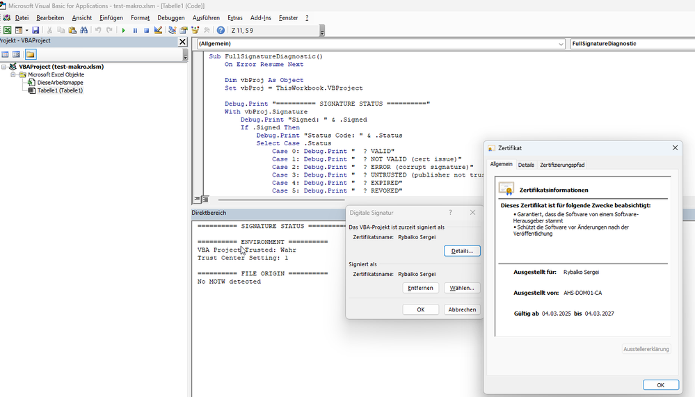695x397 pixels.
Task: Collapse the Microsoft Excel Objekte folder
Action: click(13, 74)
